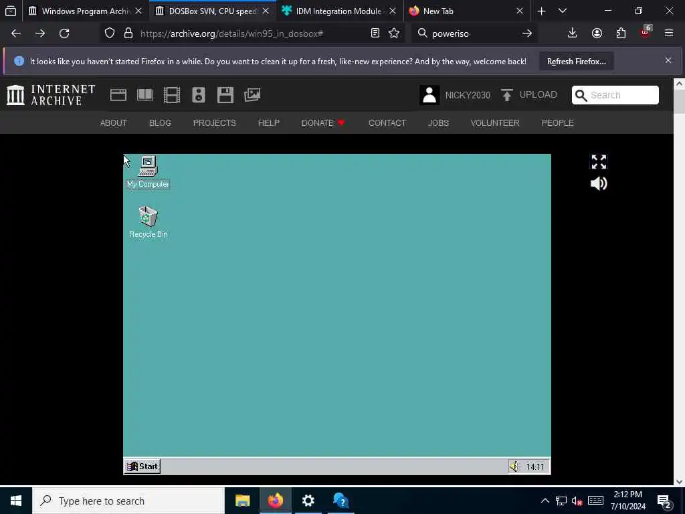The width and height of the screenshot is (685, 514).
Task: Open Firefox application hamburger menu
Action: 669,33
